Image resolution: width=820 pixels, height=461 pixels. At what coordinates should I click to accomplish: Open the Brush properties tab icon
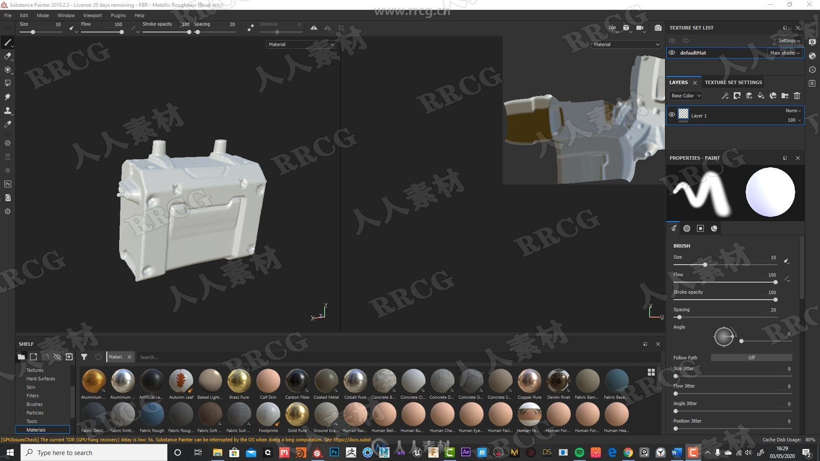(x=674, y=228)
